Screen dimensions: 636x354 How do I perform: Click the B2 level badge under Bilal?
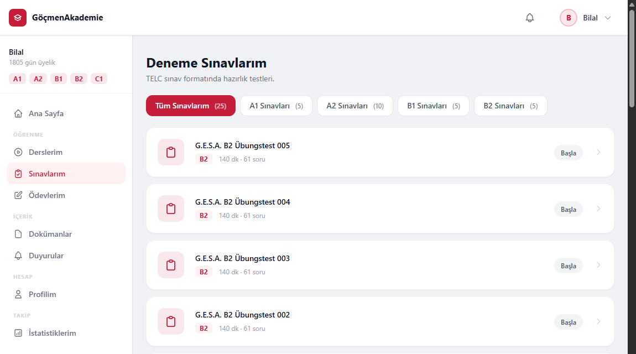pyautogui.click(x=79, y=79)
